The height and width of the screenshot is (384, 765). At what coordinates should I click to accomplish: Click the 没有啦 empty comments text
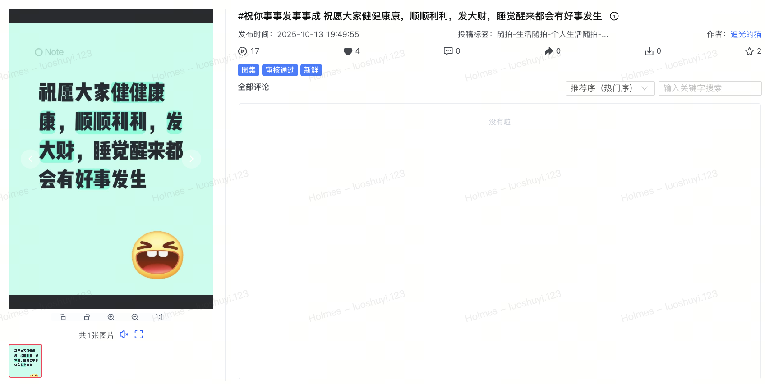[500, 122]
